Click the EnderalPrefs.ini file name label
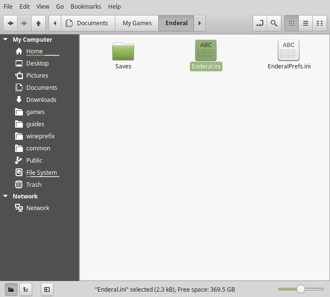Viewport: 330px width, 297px height. [x=289, y=66]
